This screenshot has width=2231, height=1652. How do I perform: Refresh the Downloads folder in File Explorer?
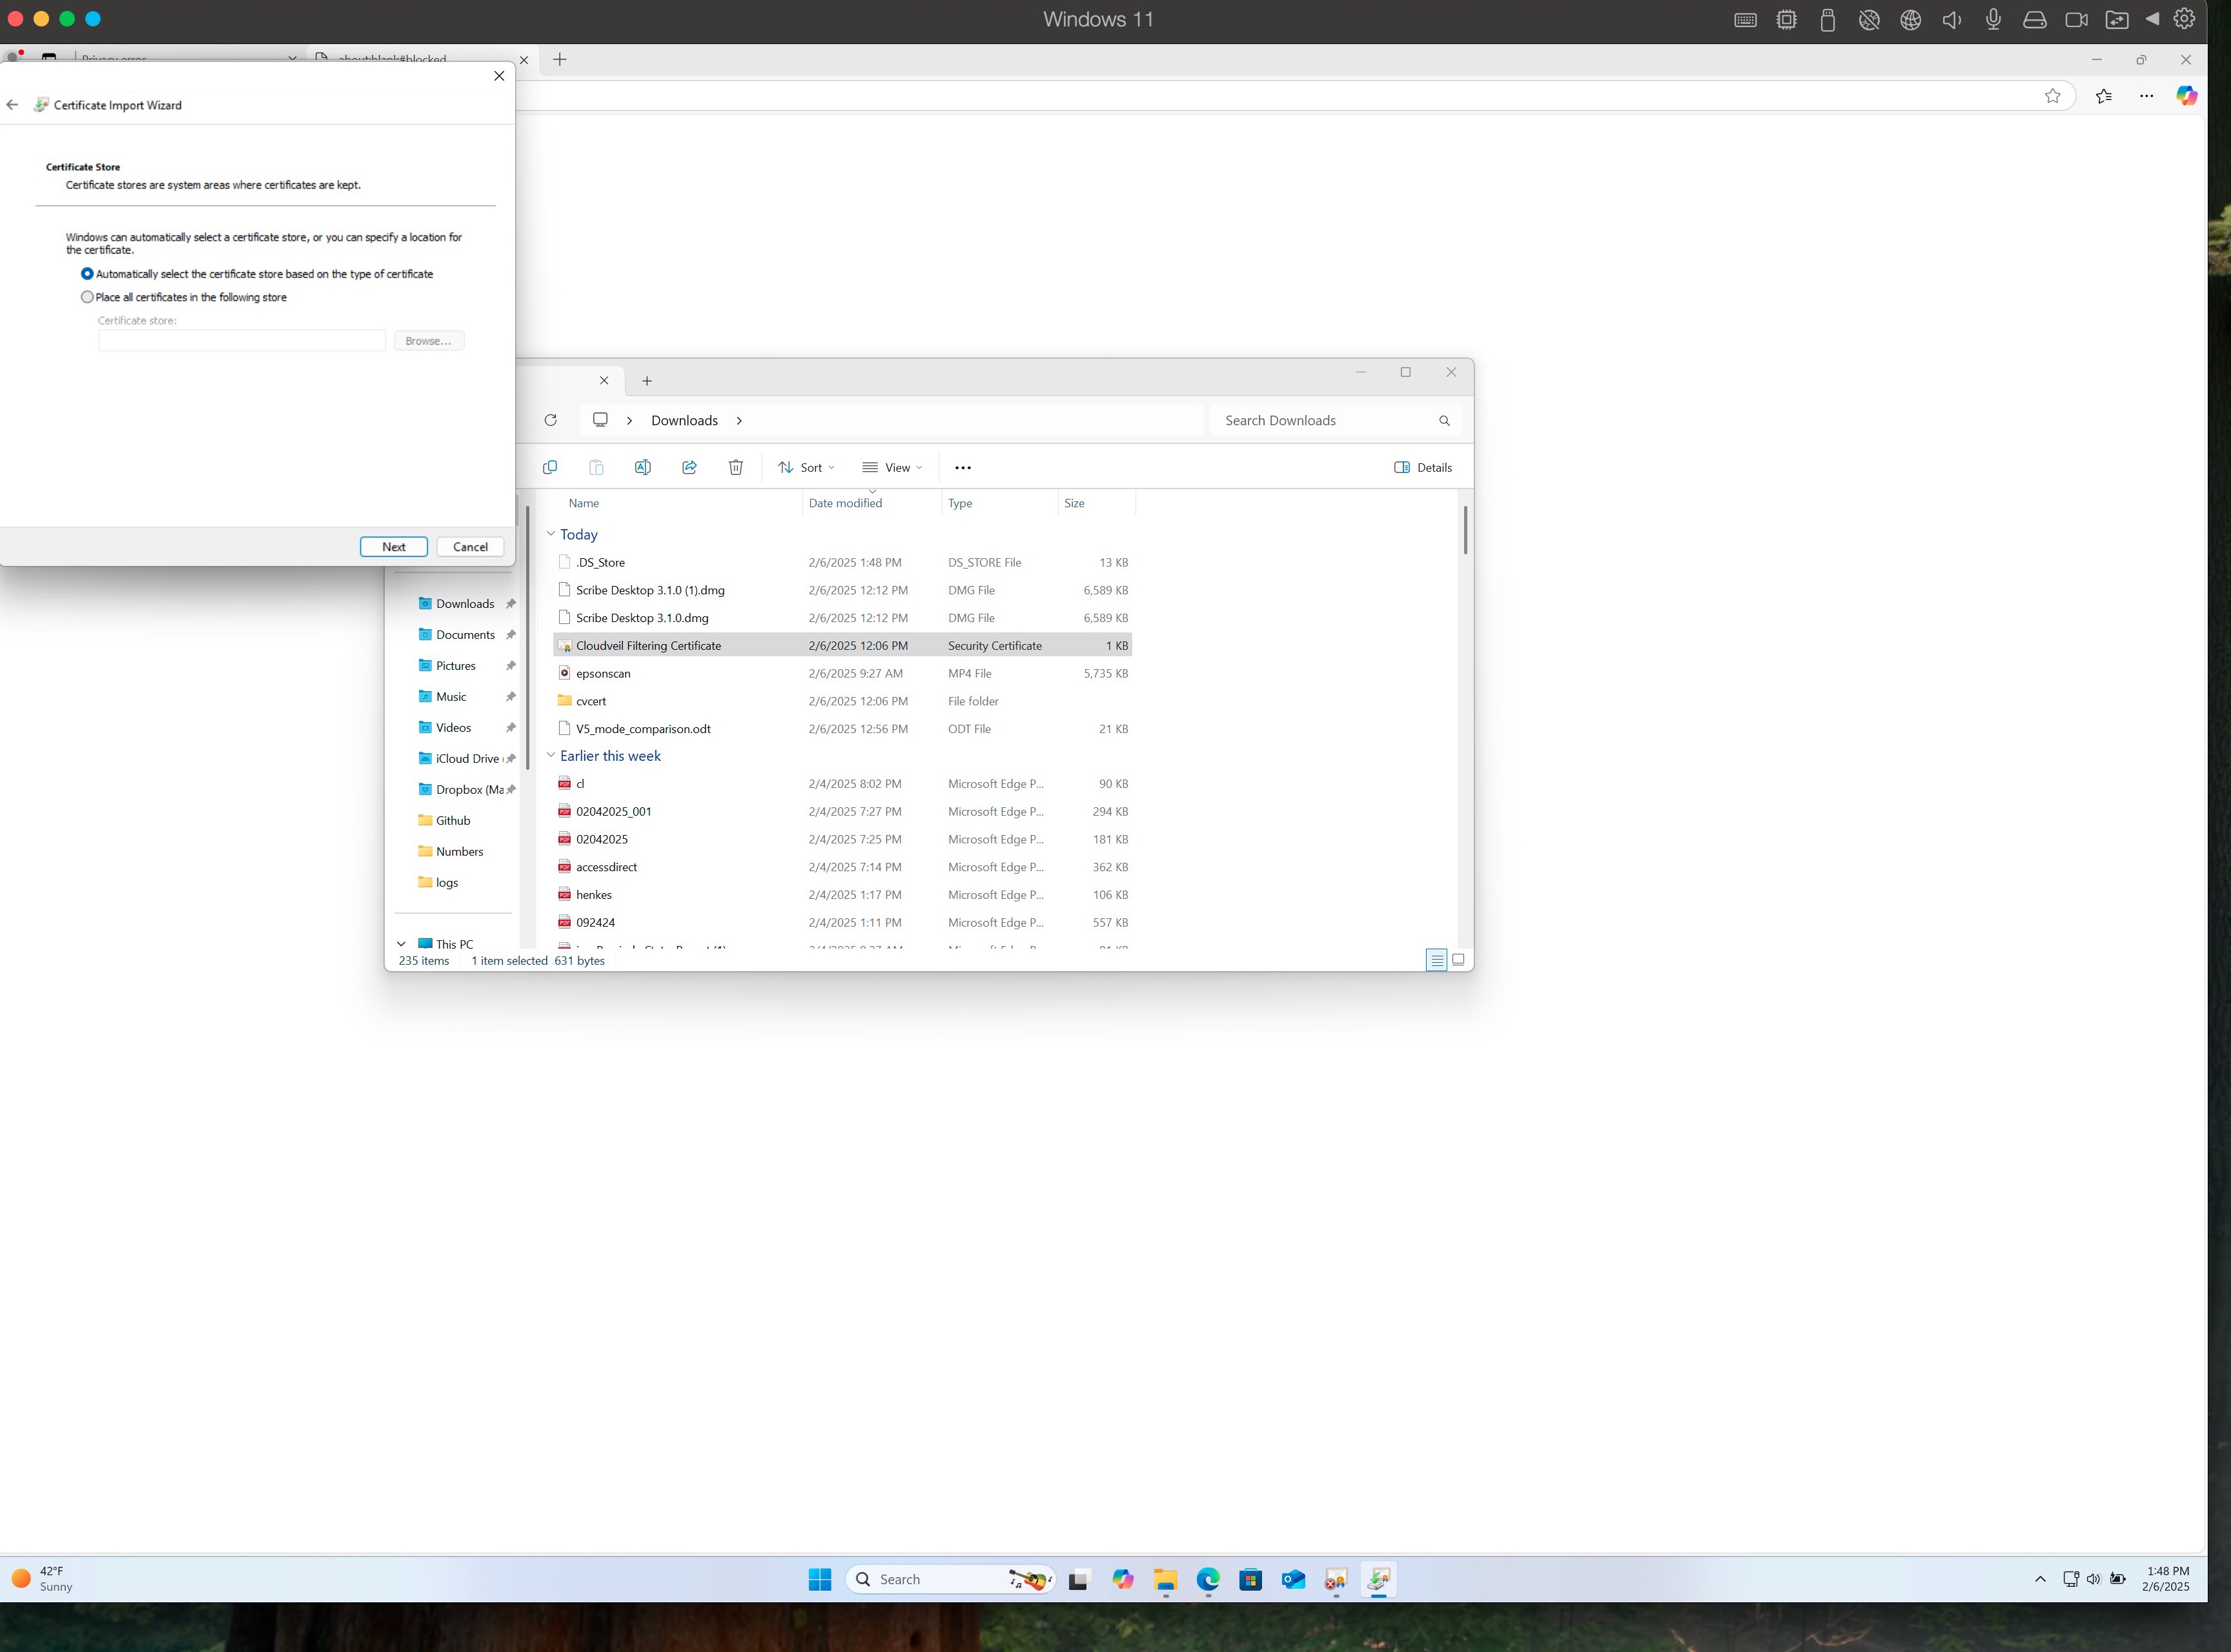point(550,420)
